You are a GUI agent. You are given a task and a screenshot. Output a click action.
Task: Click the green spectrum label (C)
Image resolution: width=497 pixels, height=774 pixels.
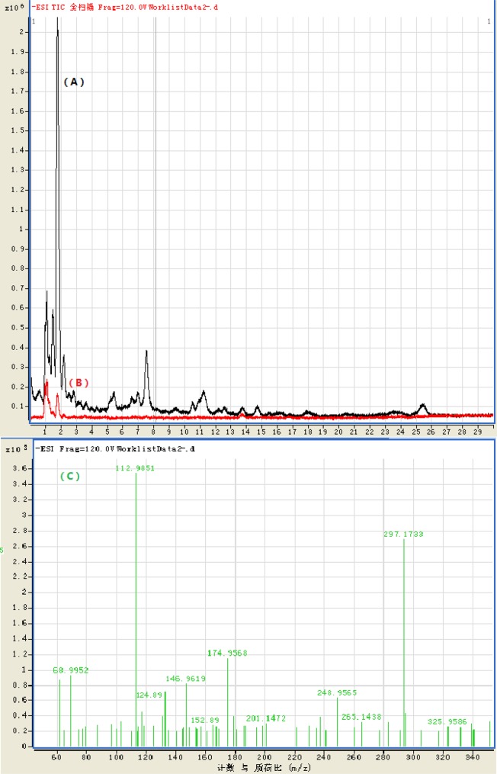click(69, 477)
